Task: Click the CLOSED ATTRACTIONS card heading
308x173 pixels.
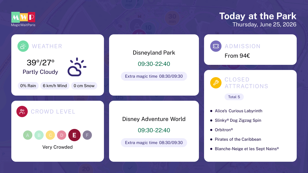Action: 246,83
